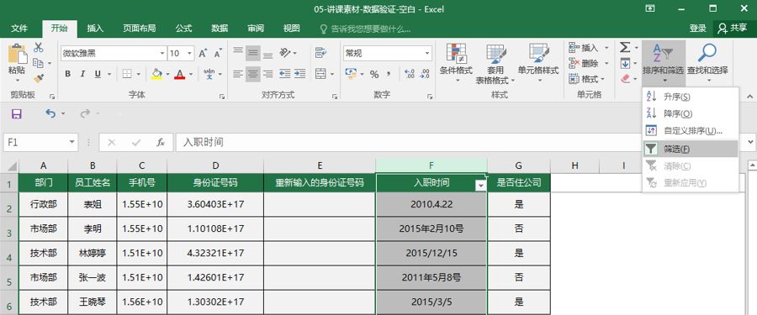Choose Custom Sort 自定义排序(U)...

690,130
